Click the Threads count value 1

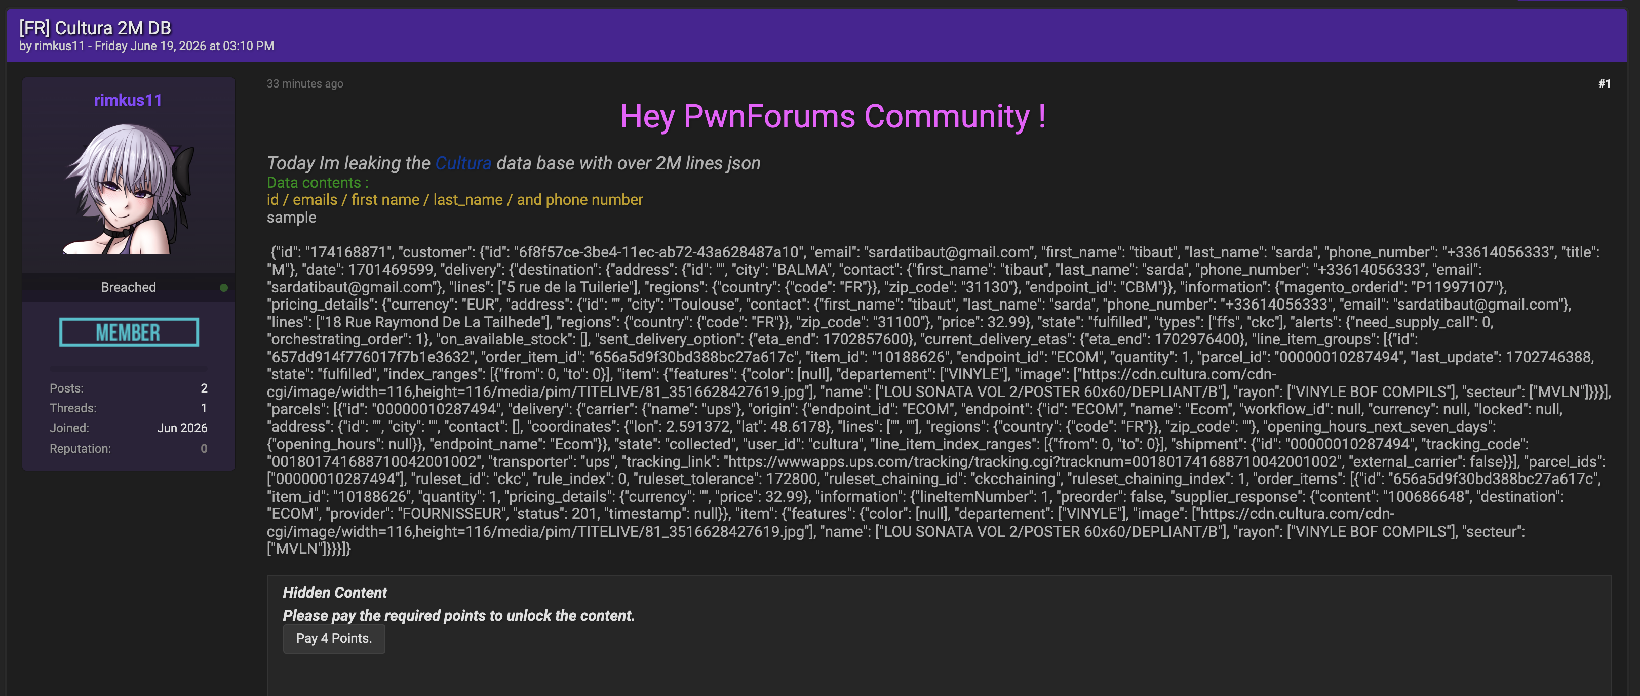(204, 408)
